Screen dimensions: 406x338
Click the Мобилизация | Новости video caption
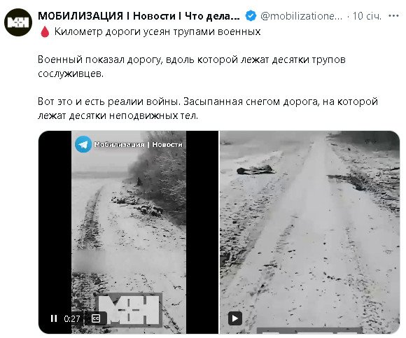[138, 144]
